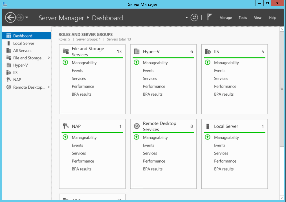Click the Remote Desktop Services tile icon
The height and width of the screenshot is (202, 286).
point(137,126)
